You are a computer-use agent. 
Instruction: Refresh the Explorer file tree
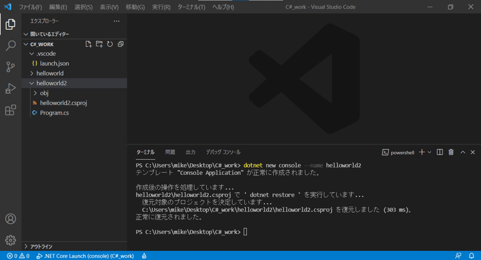tap(110, 44)
